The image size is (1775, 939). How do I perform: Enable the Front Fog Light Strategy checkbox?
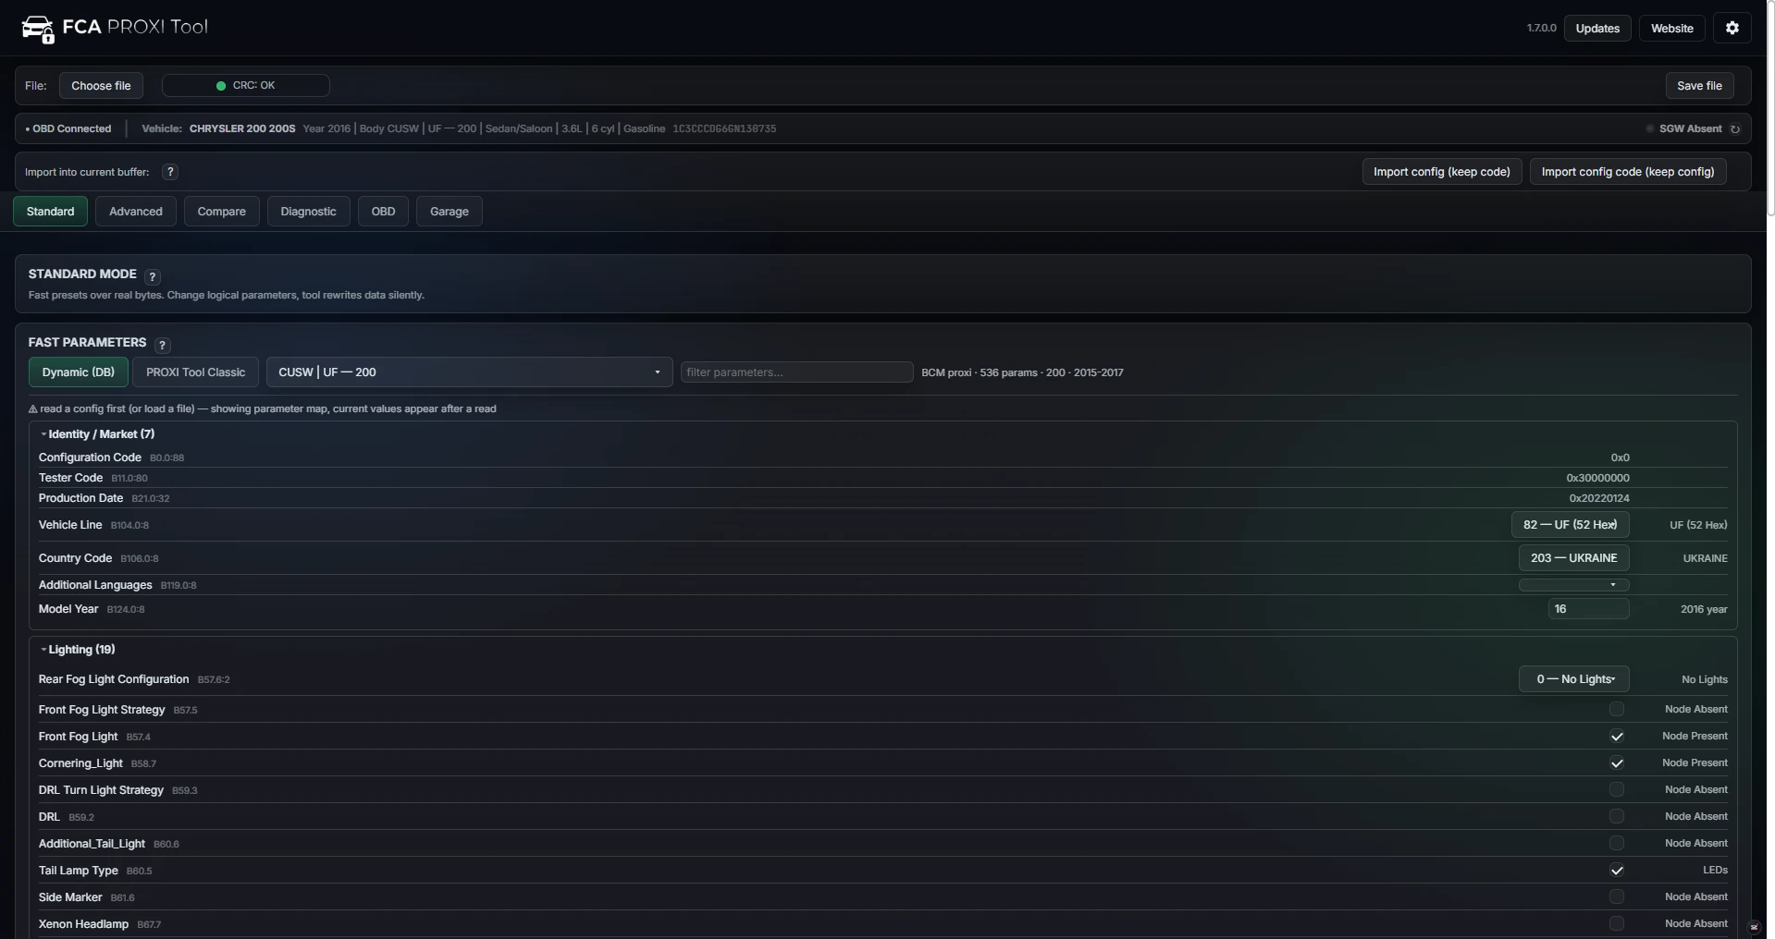(1616, 710)
